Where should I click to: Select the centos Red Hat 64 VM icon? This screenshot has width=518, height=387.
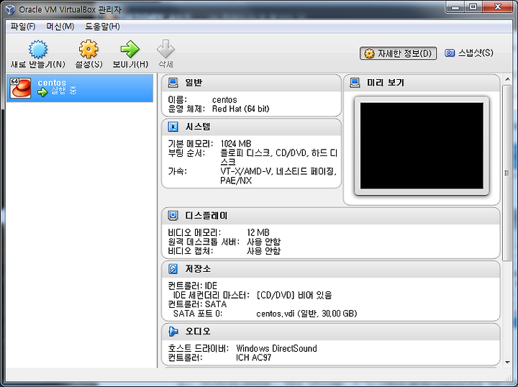click(x=20, y=88)
